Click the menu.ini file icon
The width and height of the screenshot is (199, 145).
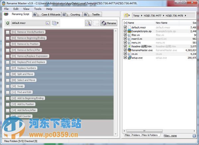click(129, 43)
